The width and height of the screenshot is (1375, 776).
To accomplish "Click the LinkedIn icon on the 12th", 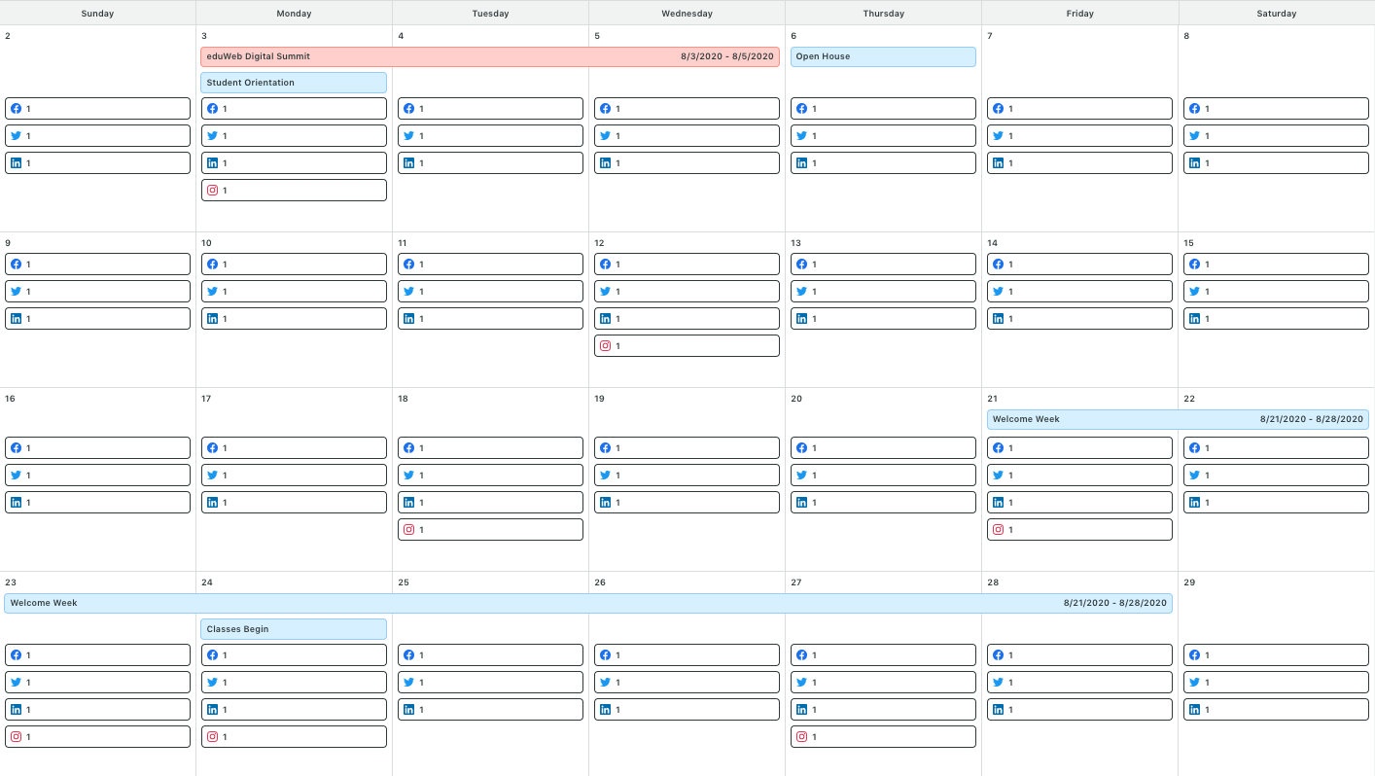I will click(605, 319).
